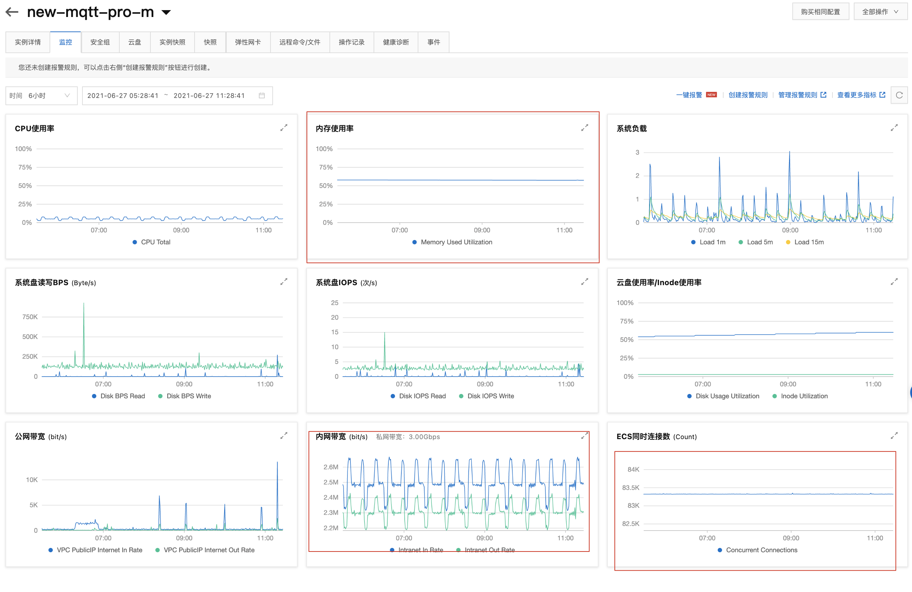Open the 查看更多指标 link
The height and width of the screenshot is (592, 912).
(x=861, y=95)
